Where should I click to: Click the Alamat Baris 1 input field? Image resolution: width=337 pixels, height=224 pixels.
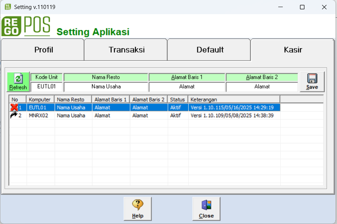187,87
